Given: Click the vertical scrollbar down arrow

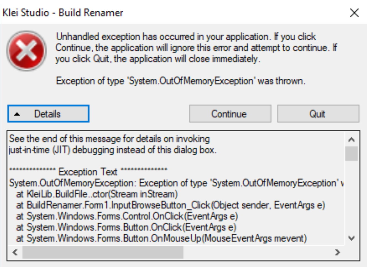Looking at the screenshot, I should [x=351, y=238].
